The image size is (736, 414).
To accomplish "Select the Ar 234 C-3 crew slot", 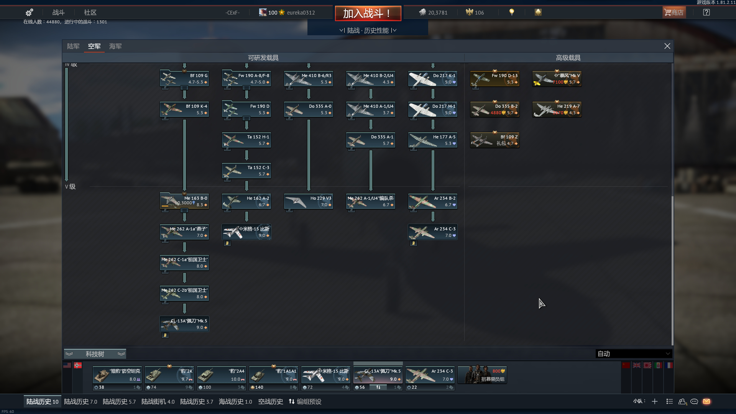I will click(430, 378).
